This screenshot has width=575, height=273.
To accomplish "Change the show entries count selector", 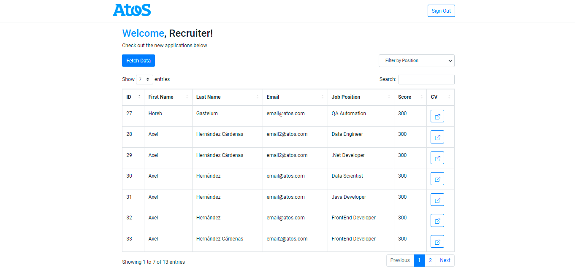I will point(144,79).
